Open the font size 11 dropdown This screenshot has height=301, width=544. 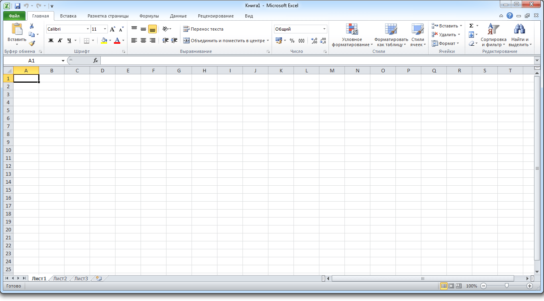click(x=105, y=29)
